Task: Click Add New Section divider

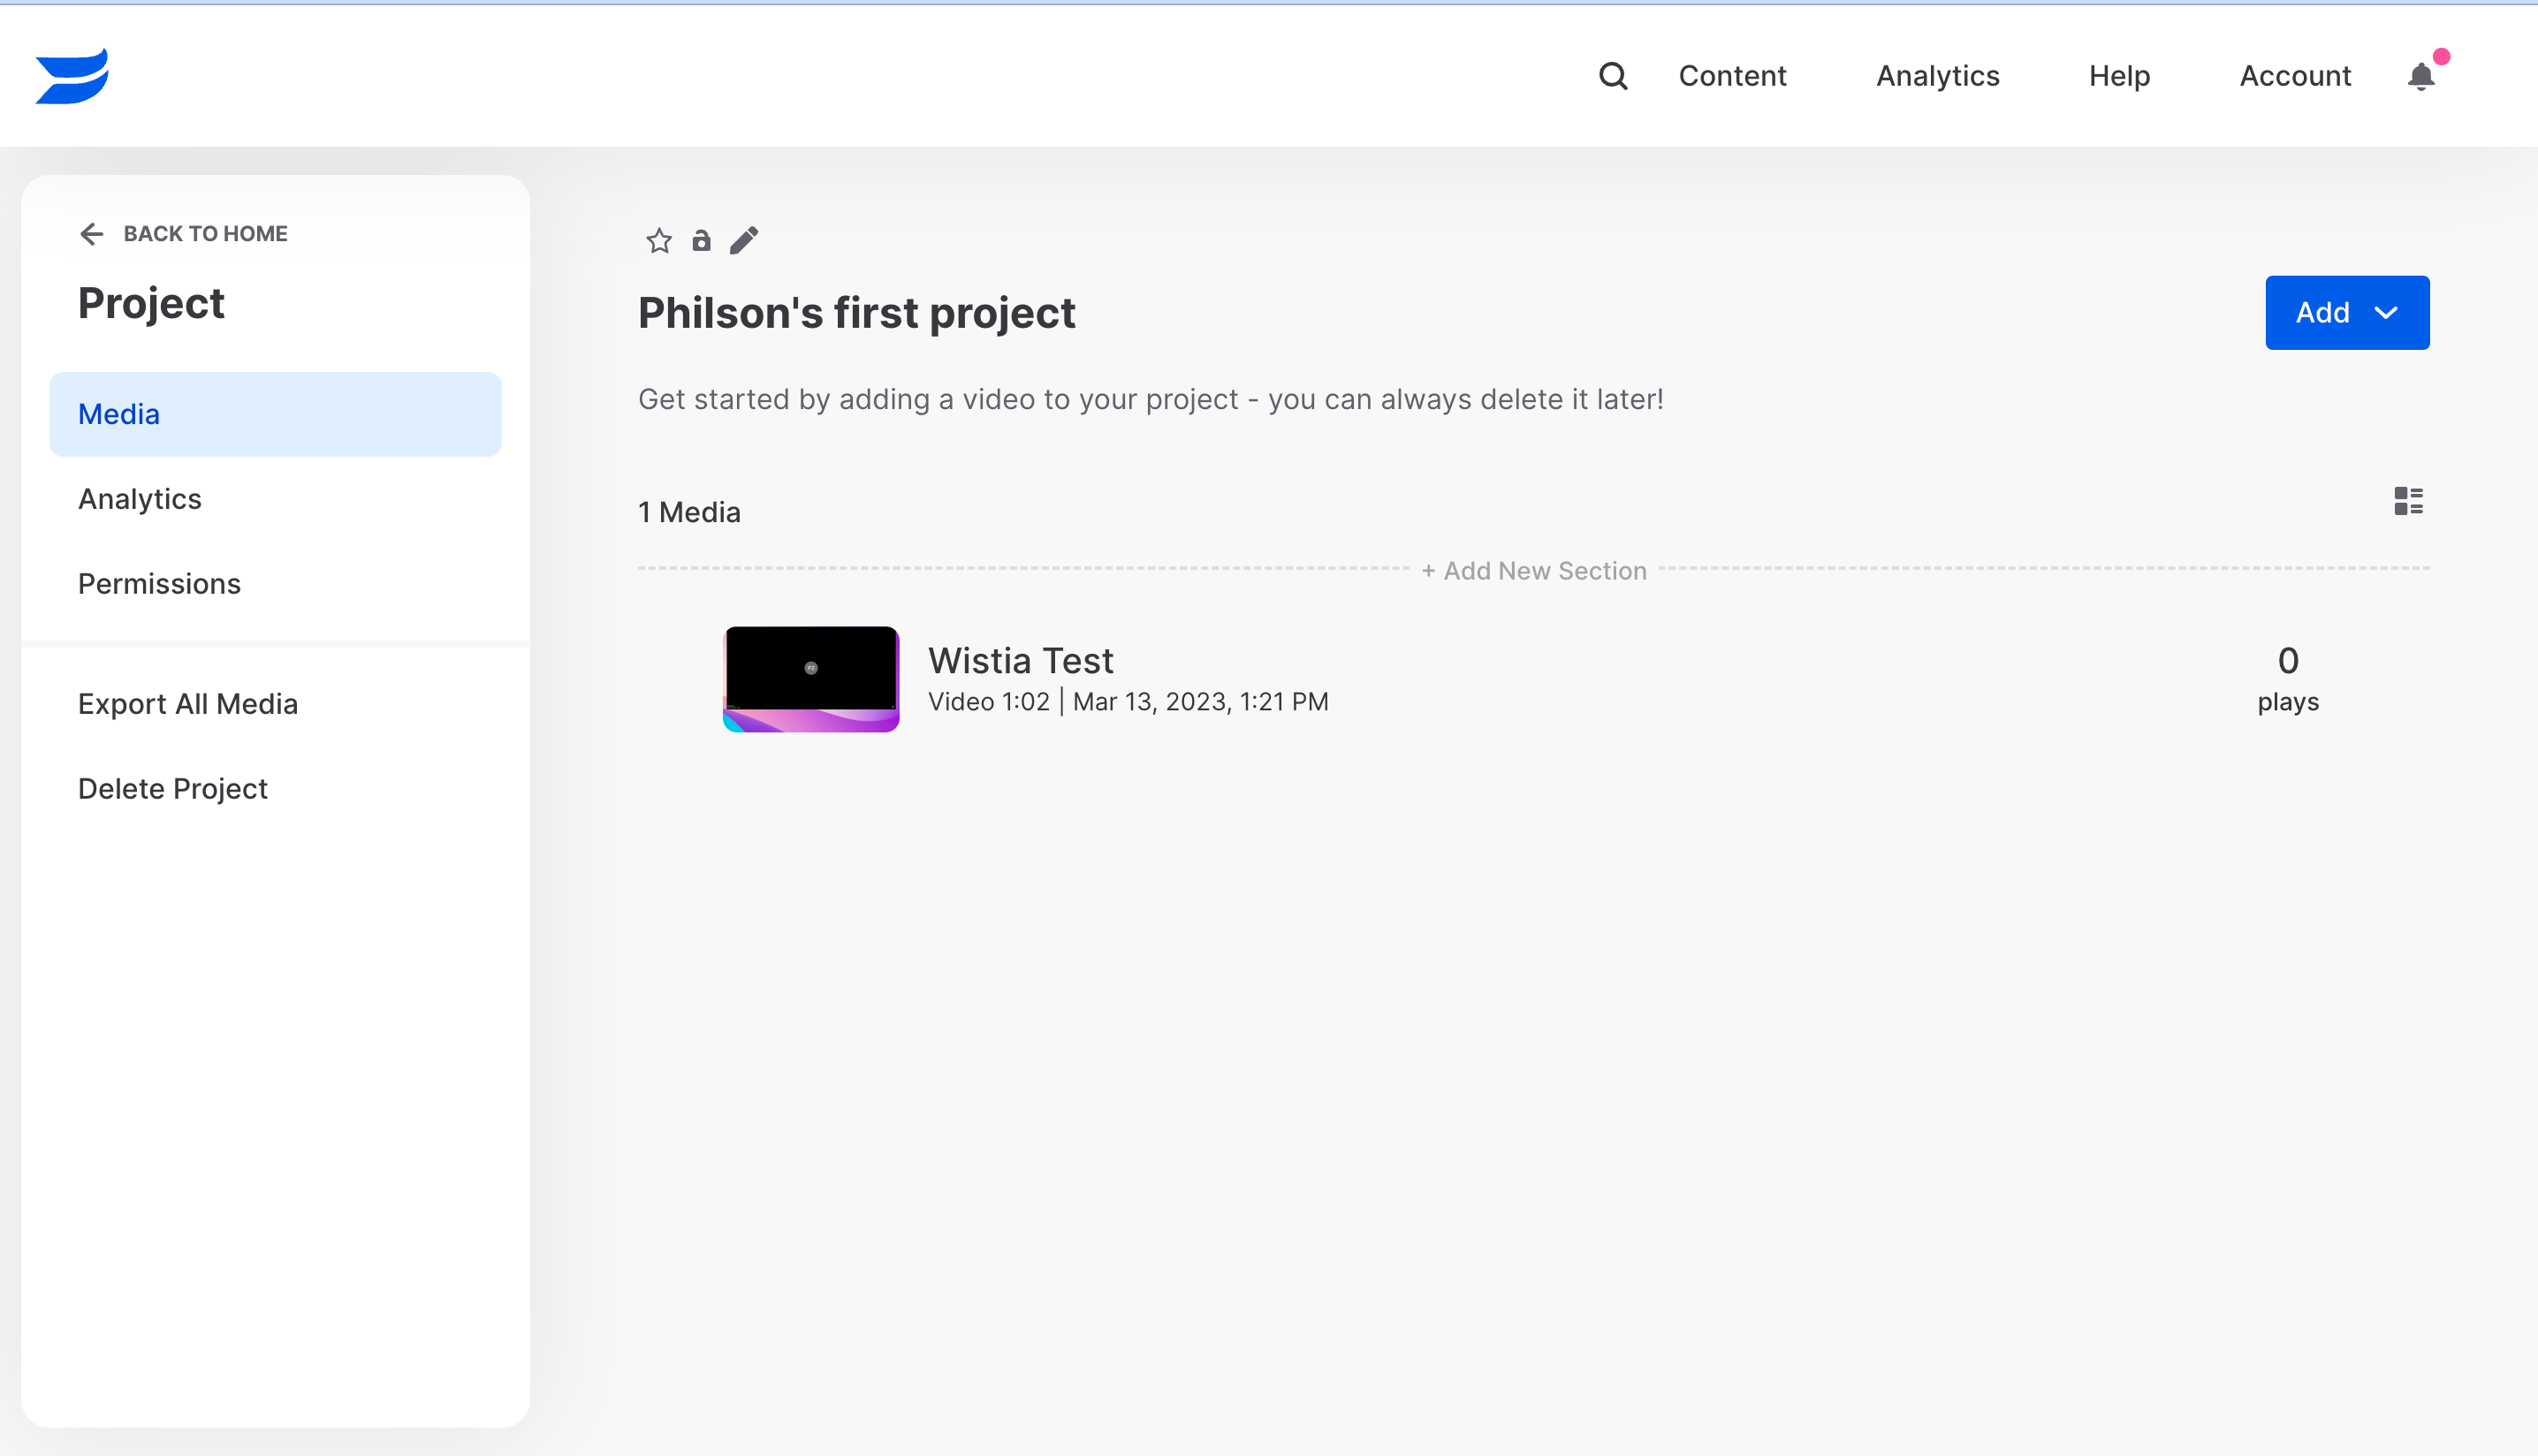Action: pyautogui.click(x=1533, y=571)
